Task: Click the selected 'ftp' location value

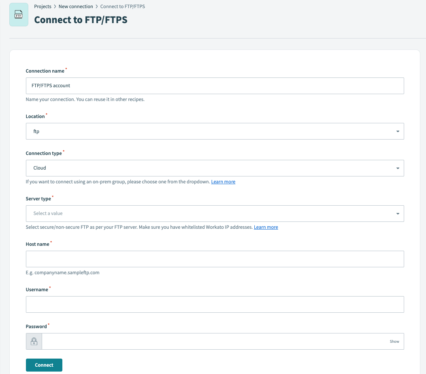Action: tap(36, 131)
